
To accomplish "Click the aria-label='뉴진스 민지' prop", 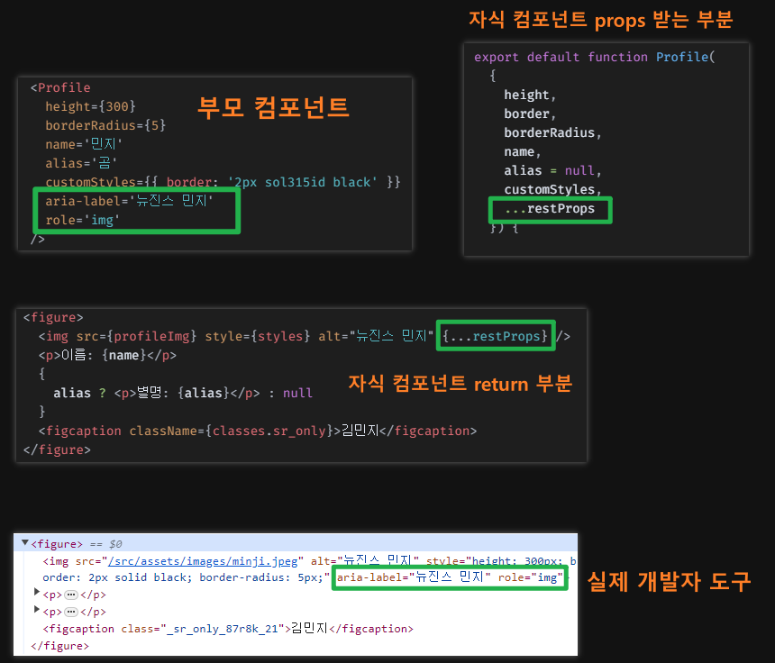I will click(129, 201).
